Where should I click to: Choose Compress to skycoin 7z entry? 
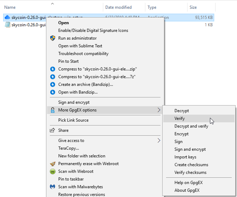point(105,77)
